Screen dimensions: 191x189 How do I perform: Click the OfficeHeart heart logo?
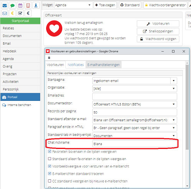[x=54, y=28]
